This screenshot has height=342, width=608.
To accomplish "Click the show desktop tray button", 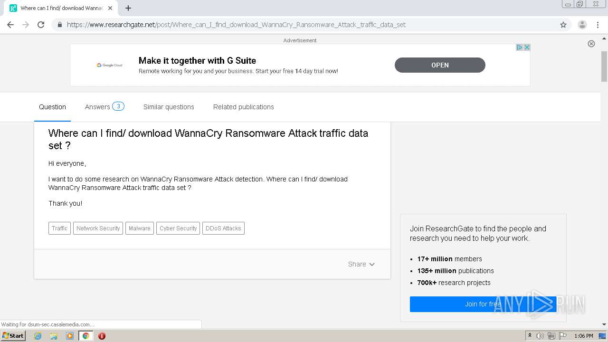I will point(602,336).
